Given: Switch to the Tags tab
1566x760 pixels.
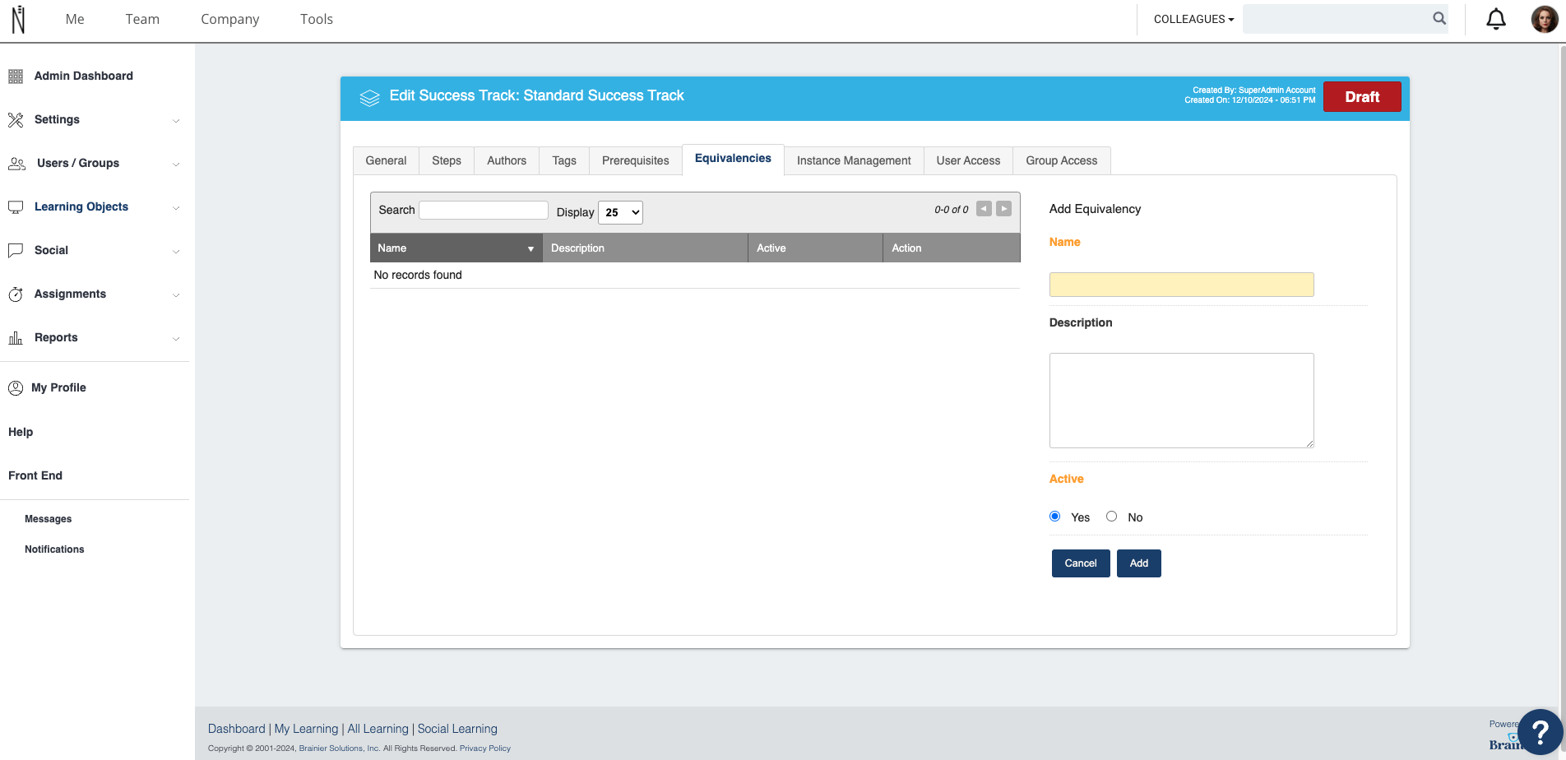Looking at the screenshot, I should click(x=564, y=160).
